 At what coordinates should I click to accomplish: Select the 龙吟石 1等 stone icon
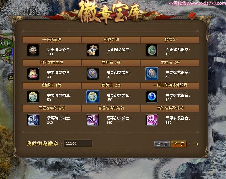pyautogui.click(x=93, y=74)
